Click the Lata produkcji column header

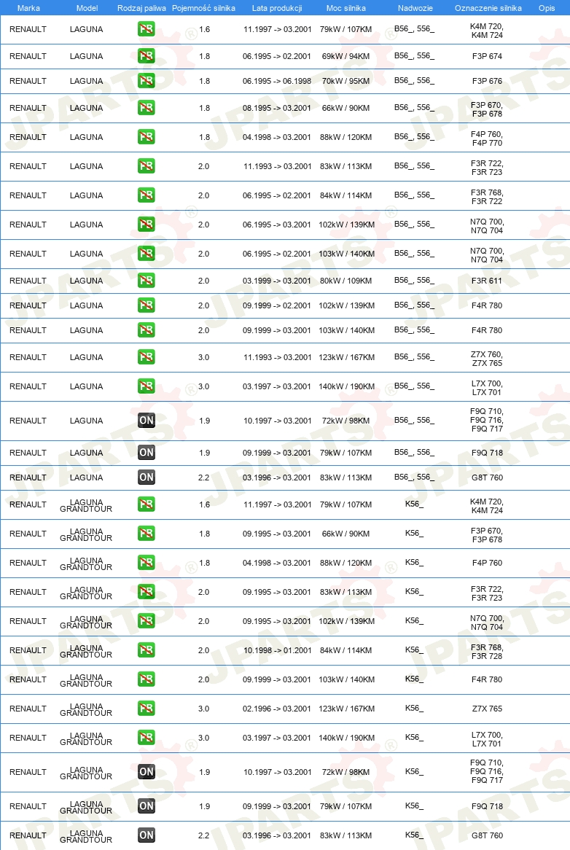tap(277, 8)
